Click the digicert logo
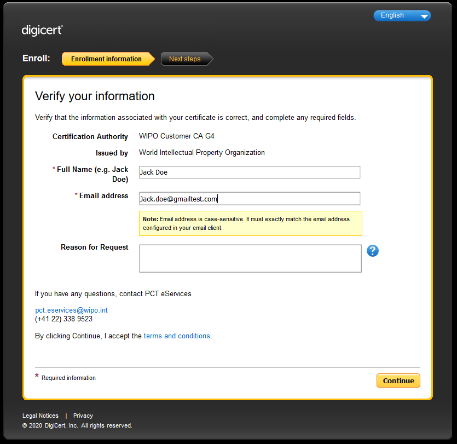The width and height of the screenshot is (457, 444). click(x=42, y=31)
